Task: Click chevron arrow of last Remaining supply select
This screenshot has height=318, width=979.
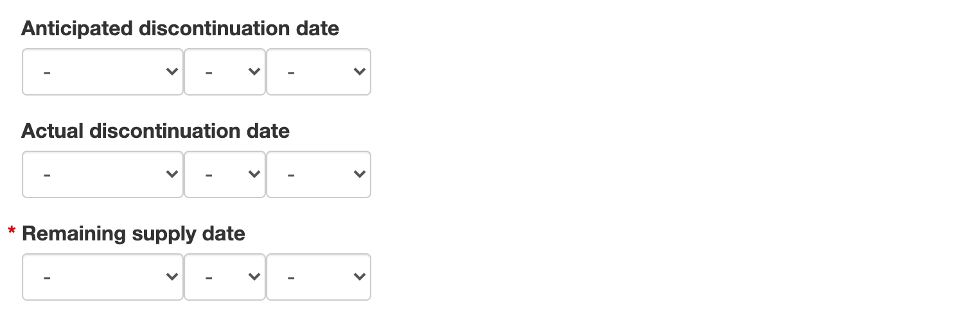Action: click(x=360, y=277)
